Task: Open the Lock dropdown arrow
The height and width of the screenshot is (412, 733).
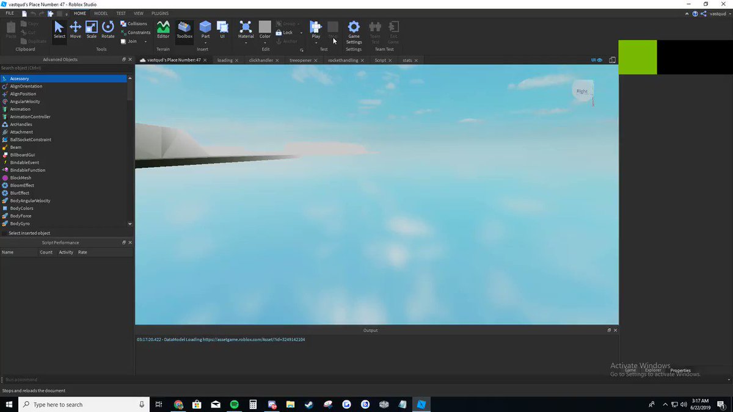Action: coord(301,32)
